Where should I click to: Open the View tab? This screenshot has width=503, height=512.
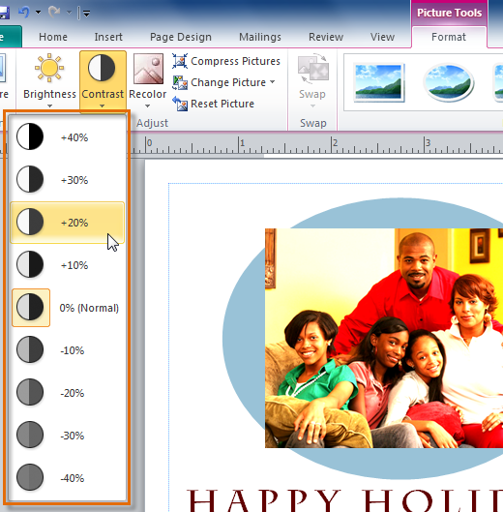pyautogui.click(x=382, y=37)
